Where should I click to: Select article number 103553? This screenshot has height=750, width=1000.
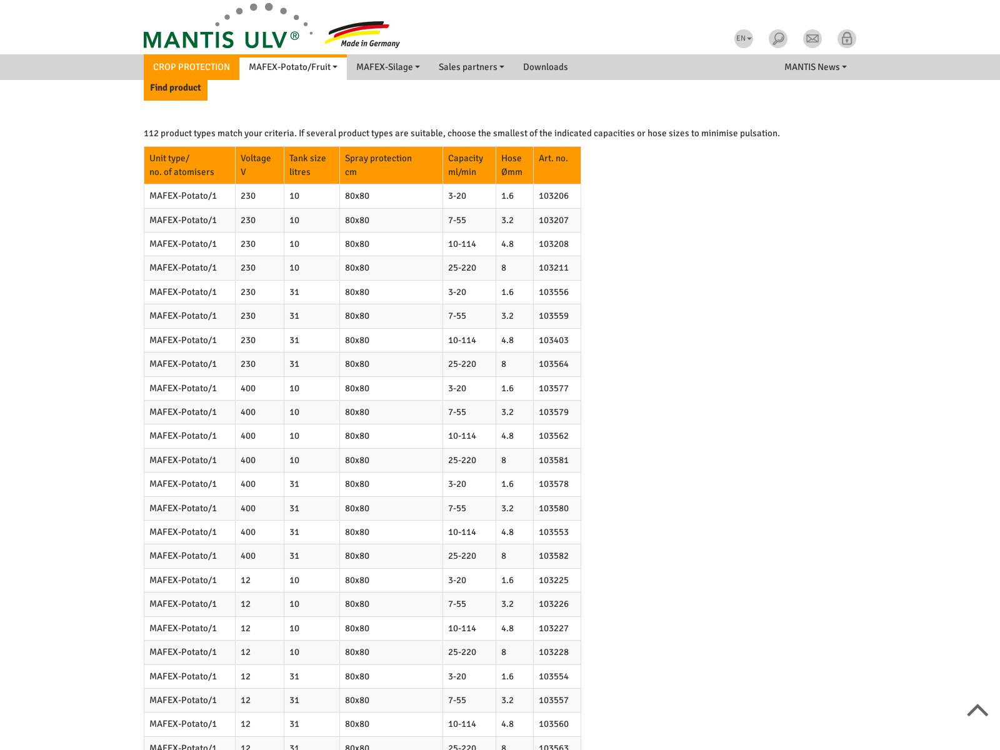[x=554, y=532]
